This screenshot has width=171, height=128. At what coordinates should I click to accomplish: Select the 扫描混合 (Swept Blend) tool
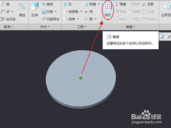click(x=50, y=19)
